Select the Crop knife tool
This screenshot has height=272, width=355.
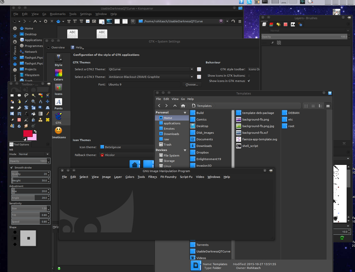tap(19, 108)
